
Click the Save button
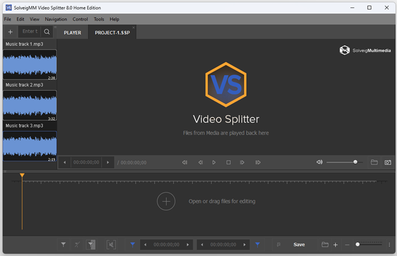point(299,244)
